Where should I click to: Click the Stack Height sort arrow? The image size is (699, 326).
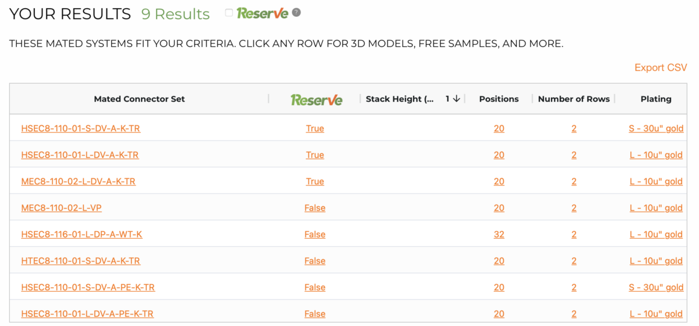pyautogui.click(x=457, y=99)
